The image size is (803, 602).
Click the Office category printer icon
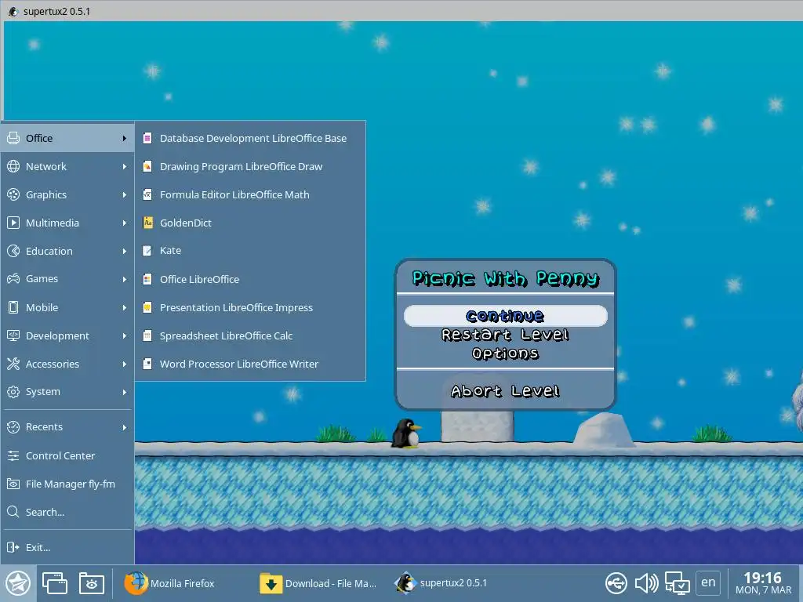[x=13, y=138]
